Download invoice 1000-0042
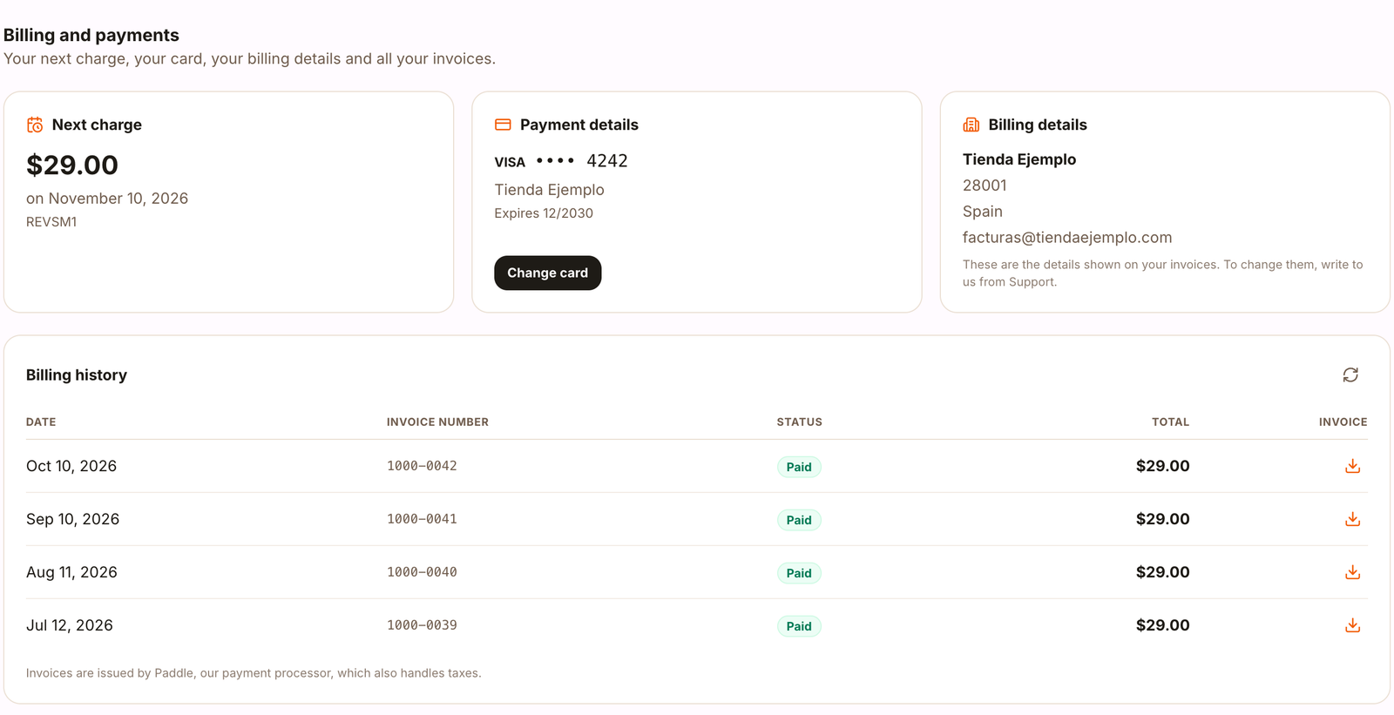 coord(1352,466)
